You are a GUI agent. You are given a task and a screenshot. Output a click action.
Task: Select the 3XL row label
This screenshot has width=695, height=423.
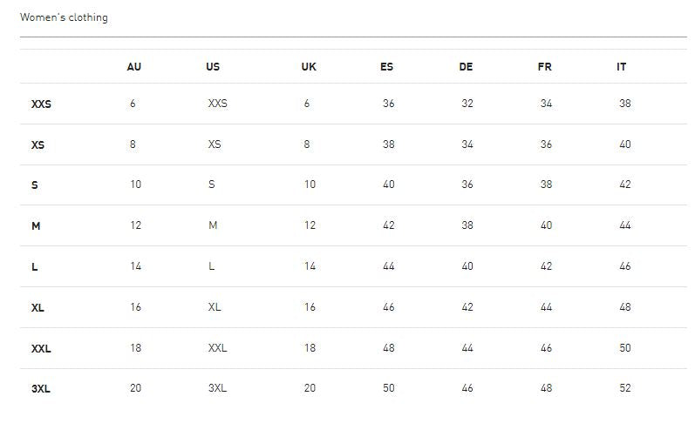[x=40, y=389]
